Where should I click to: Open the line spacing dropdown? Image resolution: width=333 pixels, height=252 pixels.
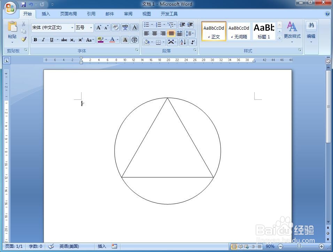click(190, 34)
